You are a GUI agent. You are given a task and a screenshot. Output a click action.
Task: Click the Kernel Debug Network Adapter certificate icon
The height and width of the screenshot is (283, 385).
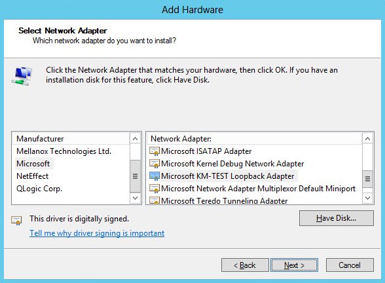coord(155,164)
